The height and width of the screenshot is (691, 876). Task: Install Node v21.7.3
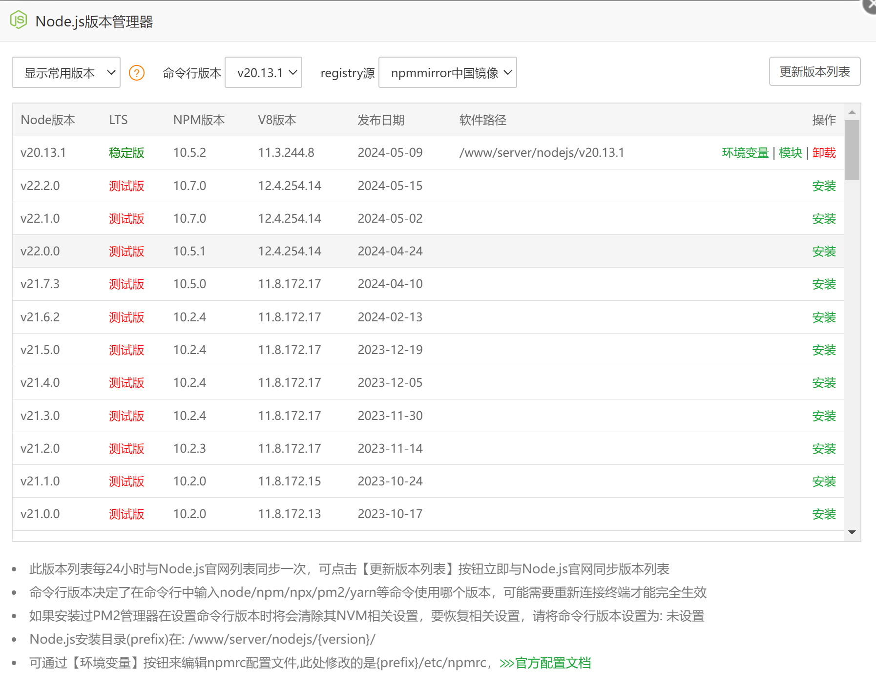point(824,284)
